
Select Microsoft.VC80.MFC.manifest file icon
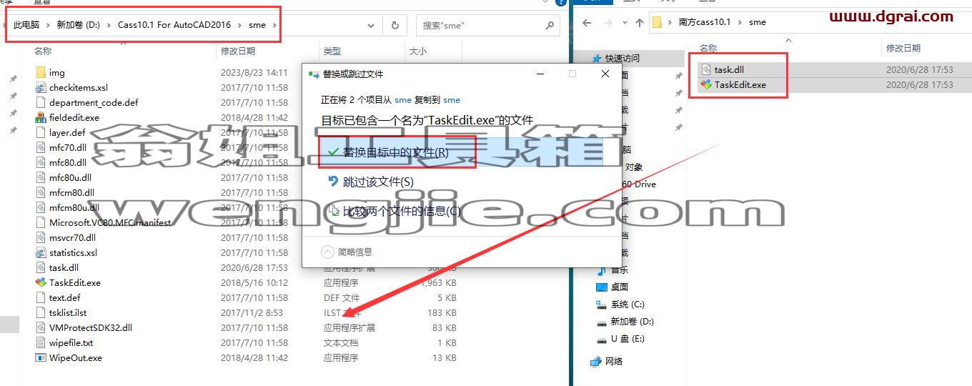[x=41, y=222]
